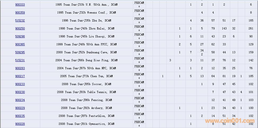Select the 1996 Zhu De description cell
Image resolution: width=258 pixels, height=128 pixels.
coord(86,20)
